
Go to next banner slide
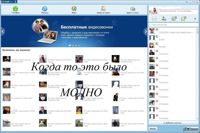(x=145, y=32)
